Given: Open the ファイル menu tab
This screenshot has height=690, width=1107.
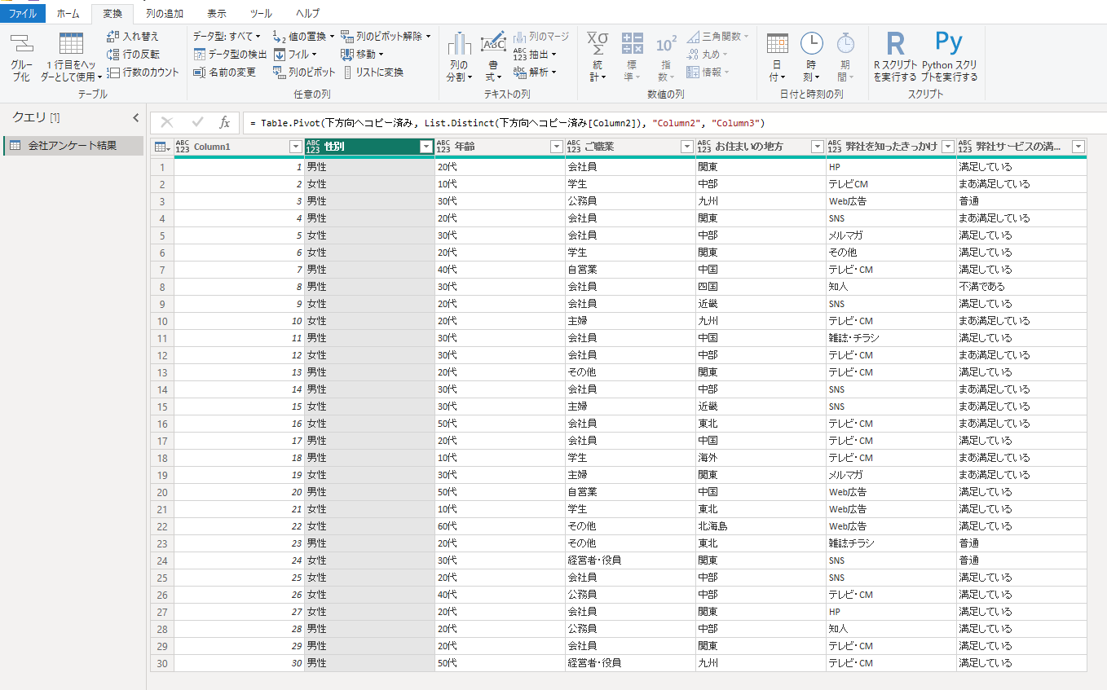Looking at the screenshot, I should (x=22, y=14).
